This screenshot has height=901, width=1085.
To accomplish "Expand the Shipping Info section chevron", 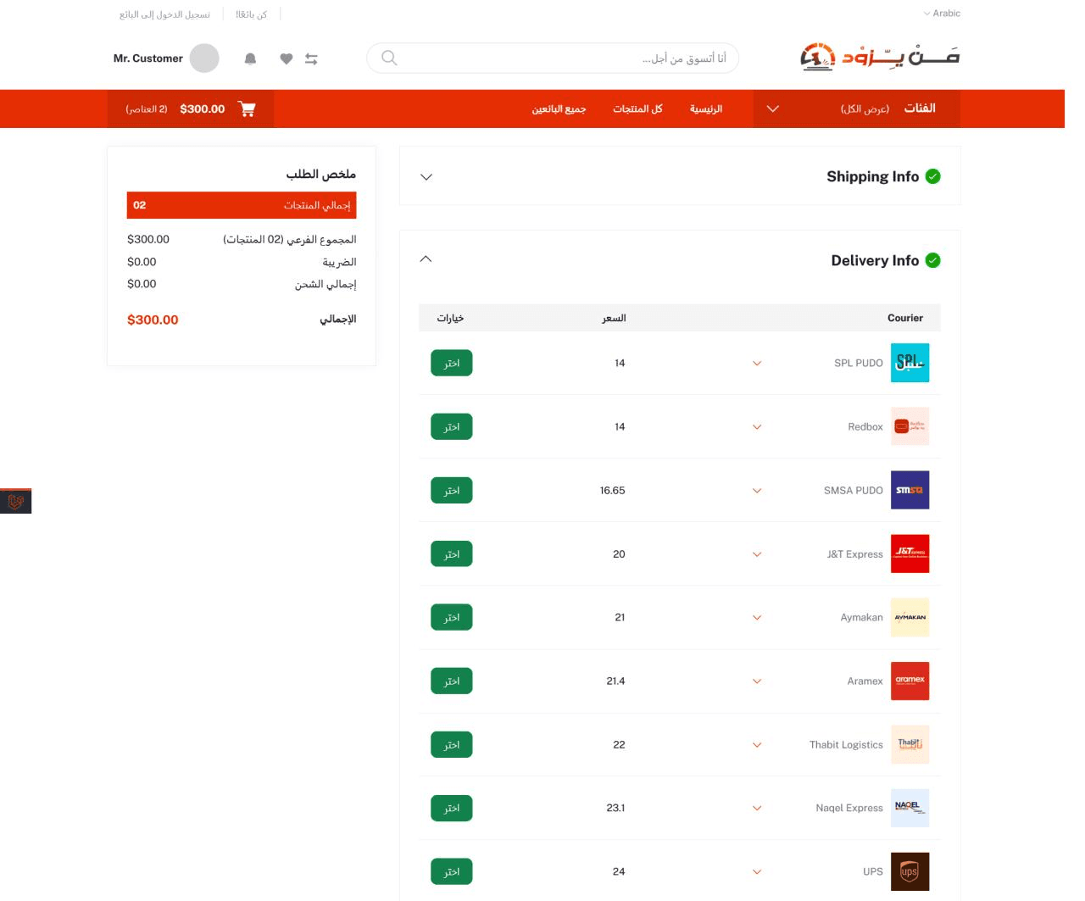I will tap(426, 176).
